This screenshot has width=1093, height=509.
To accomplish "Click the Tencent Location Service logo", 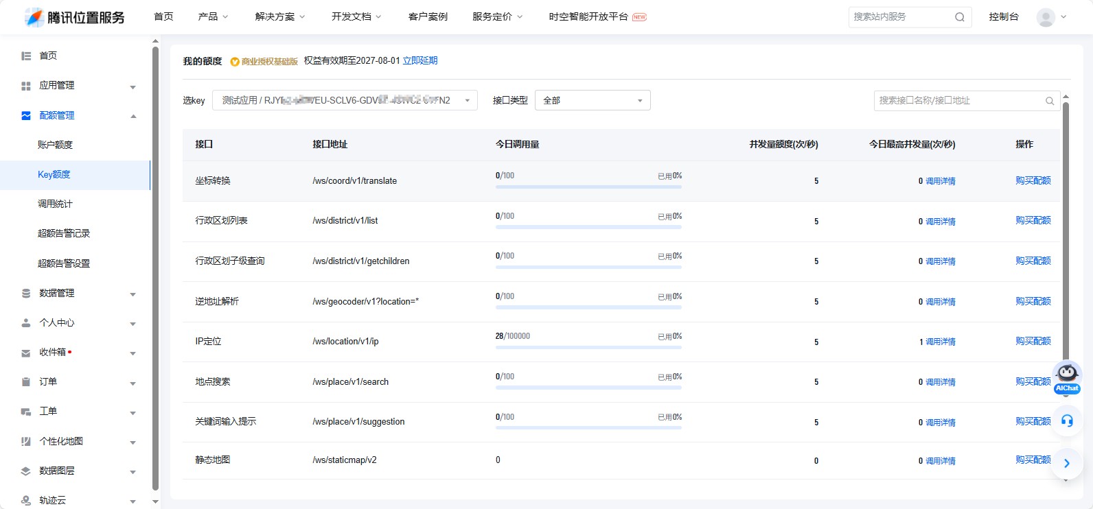I will (74, 17).
